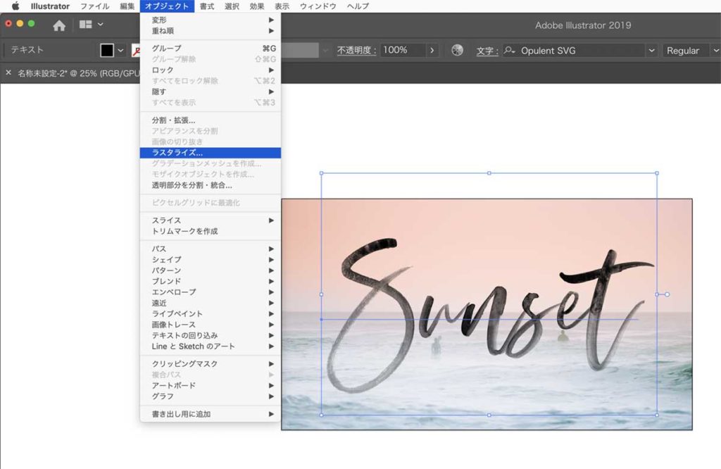Image resolution: width=721 pixels, height=469 pixels.
Task: Click the Home icon in Illustrator toolbar
Action: (59, 25)
